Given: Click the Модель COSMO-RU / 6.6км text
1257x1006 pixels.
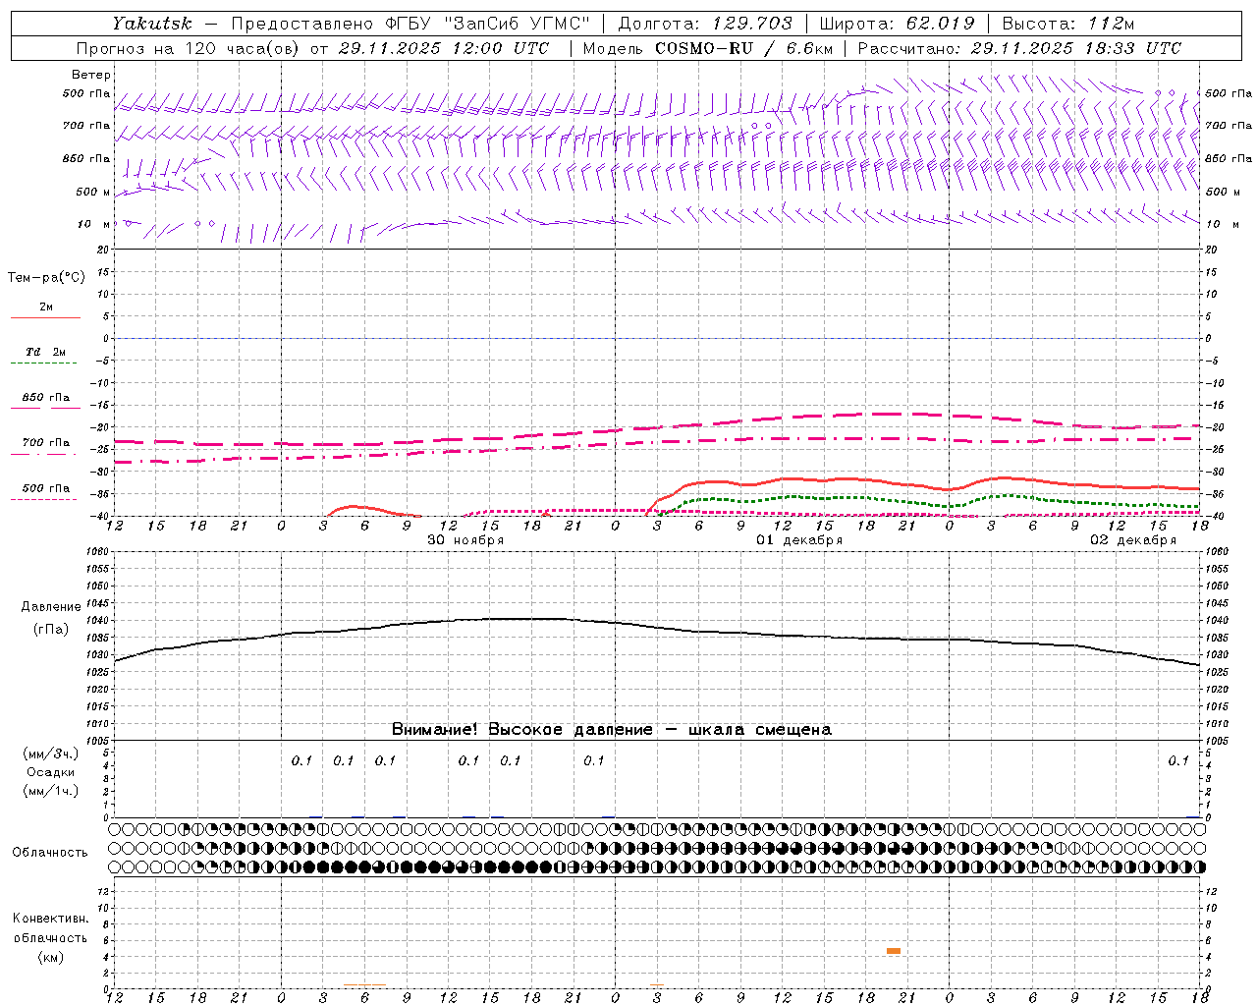Looking at the screenshot, I should [x=707, y=48].
